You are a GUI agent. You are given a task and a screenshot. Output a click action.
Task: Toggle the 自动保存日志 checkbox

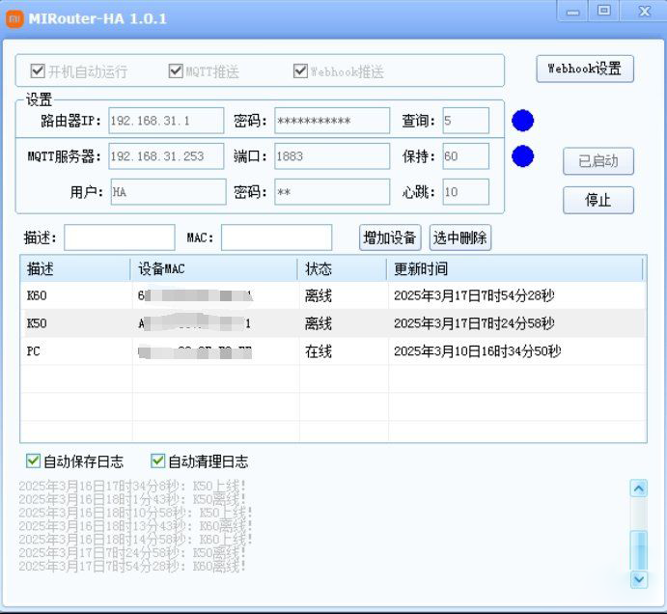33,460
